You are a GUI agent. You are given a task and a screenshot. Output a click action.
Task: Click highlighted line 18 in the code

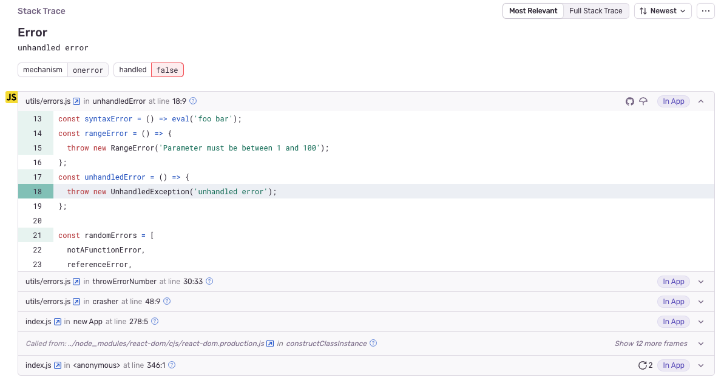(x=182, y=191)
